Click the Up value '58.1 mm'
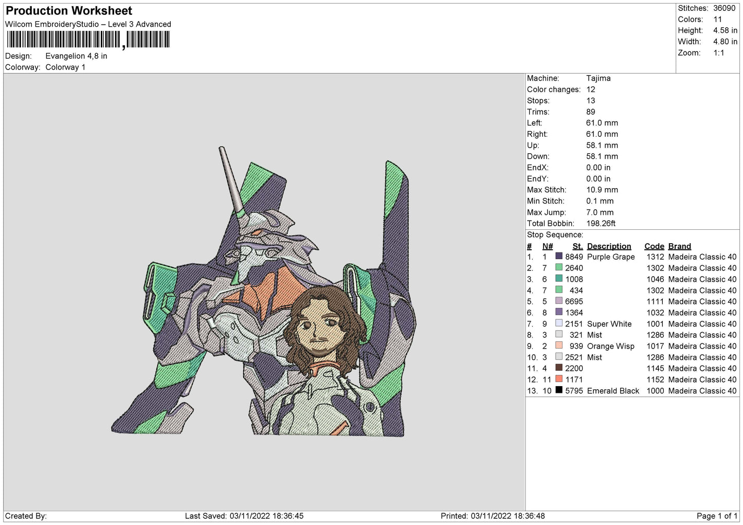 click(602, 146)
